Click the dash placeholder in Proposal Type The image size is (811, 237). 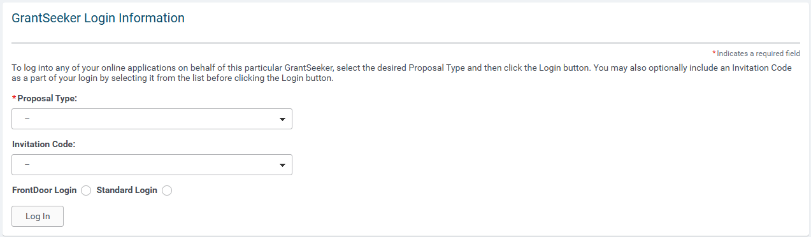[27, 119]
